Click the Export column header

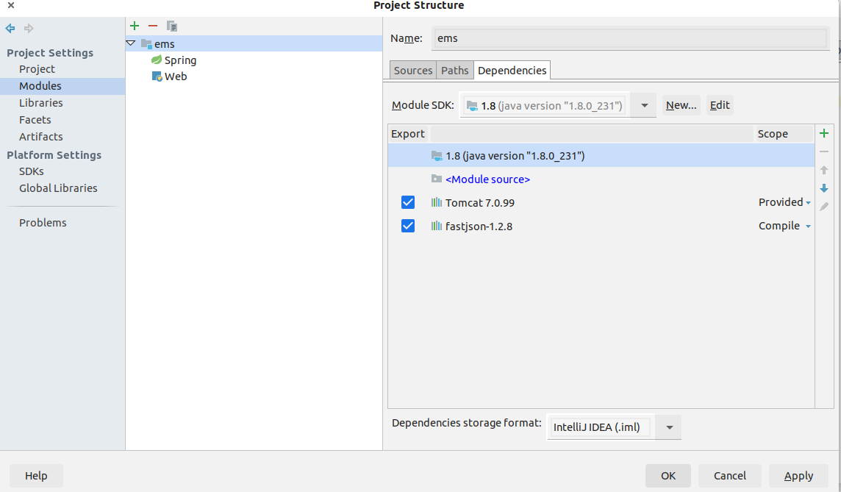(x=409, y=134)
